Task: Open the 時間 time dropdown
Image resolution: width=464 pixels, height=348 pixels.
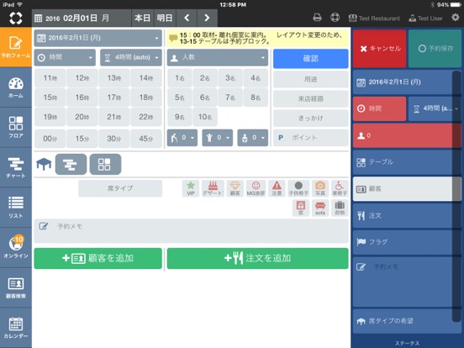Action: pyautogui.click(x=65, y=57)
